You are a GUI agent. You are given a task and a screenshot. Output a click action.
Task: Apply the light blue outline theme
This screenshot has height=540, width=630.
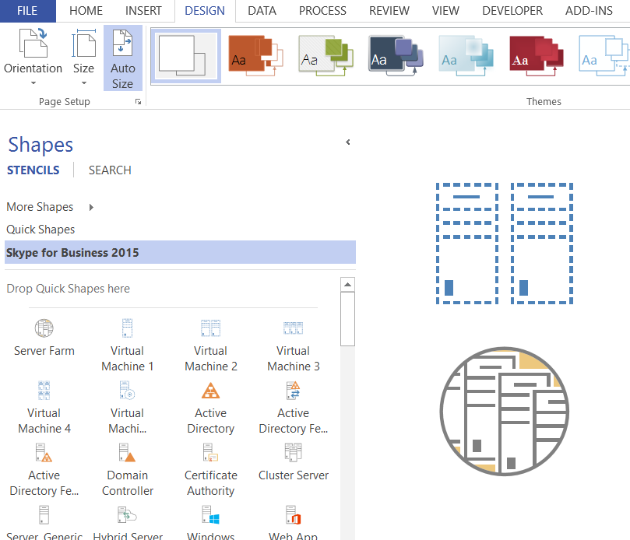[603, 56]
